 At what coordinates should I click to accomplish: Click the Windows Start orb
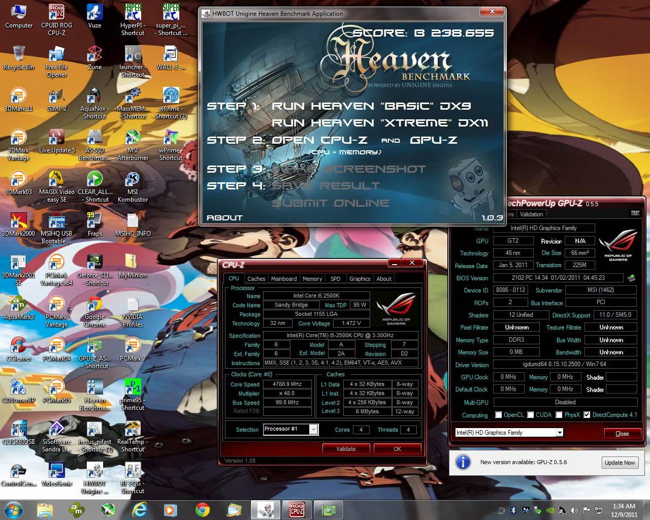click(14, 509)
